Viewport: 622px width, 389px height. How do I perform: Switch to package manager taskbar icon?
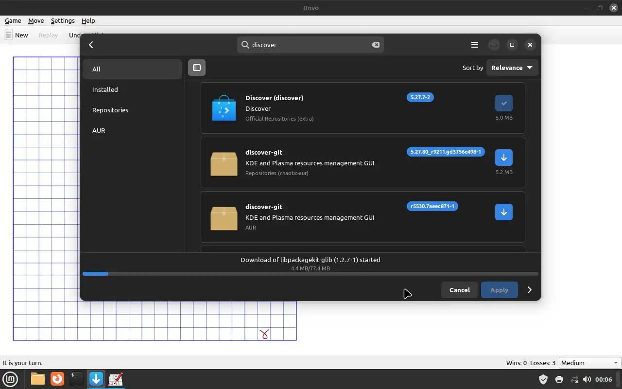click(x=96, y=379)
